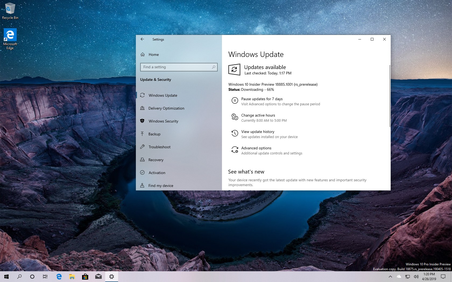Maximize the Settings window
The image size is (452, 282).
tap(372, 39)
